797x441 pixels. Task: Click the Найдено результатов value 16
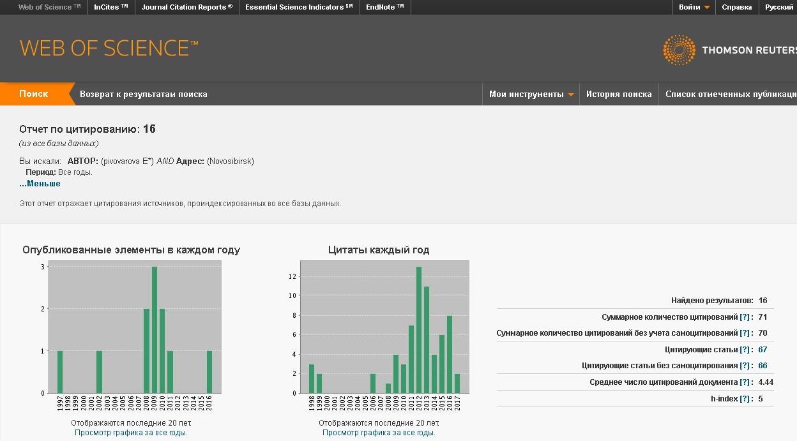(x=763, y=301)
